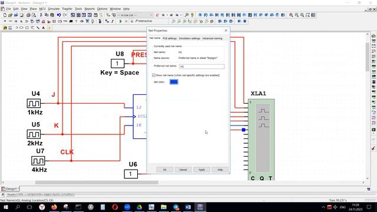The image size is (377, 212).
Task: Open the Options menu
Action: point(102,9)
